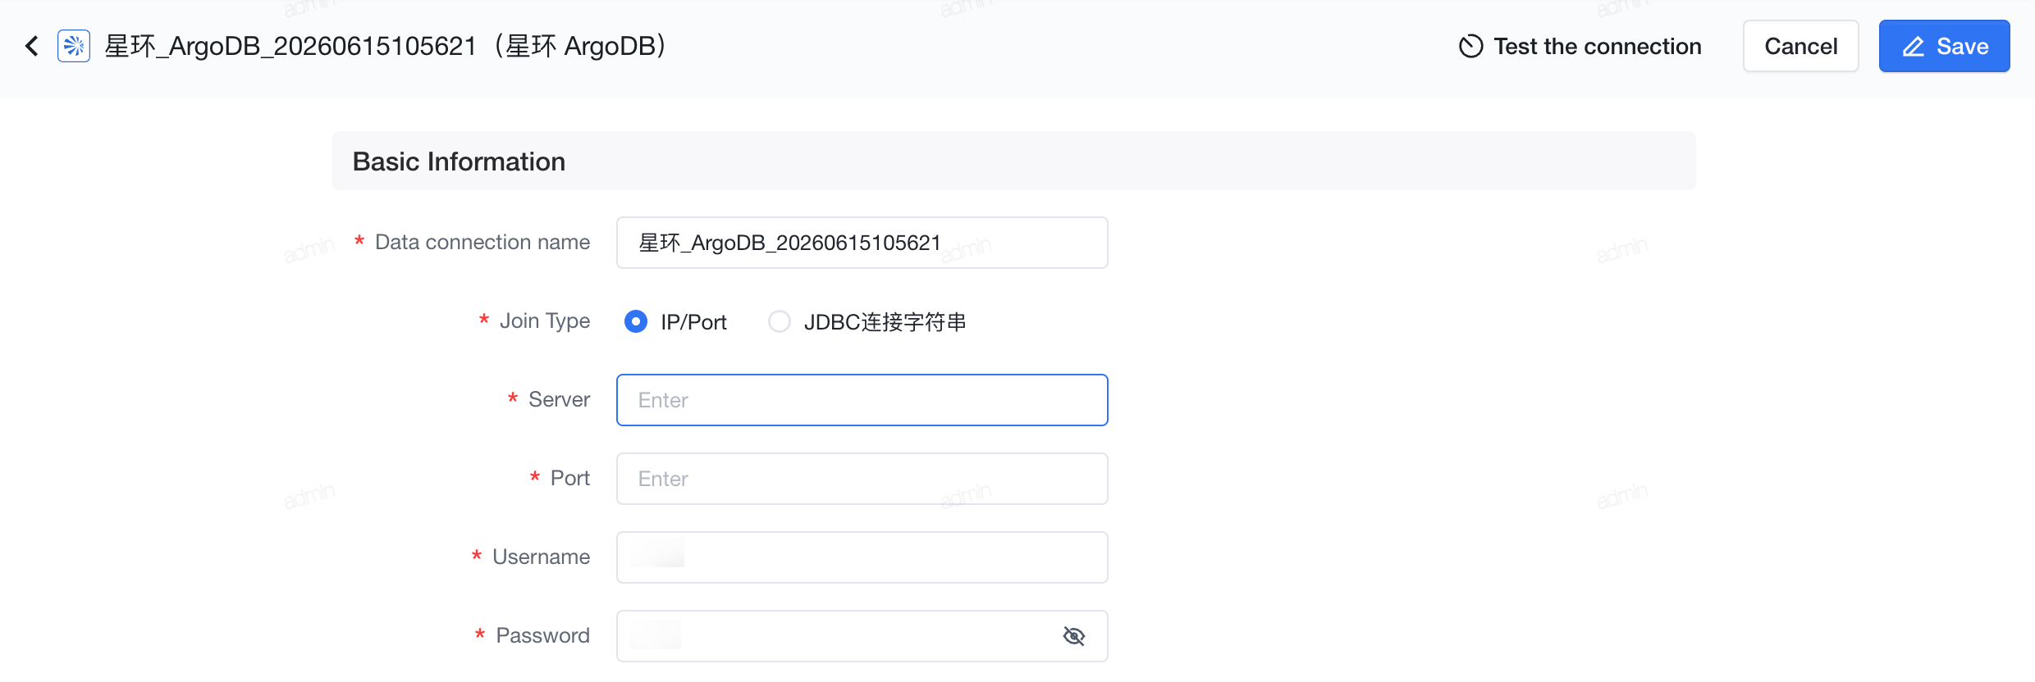This screenshot has width=2035, height=682.
Task: Click into the Port input field
Action: pyautogui.click(x=862, y=479)
